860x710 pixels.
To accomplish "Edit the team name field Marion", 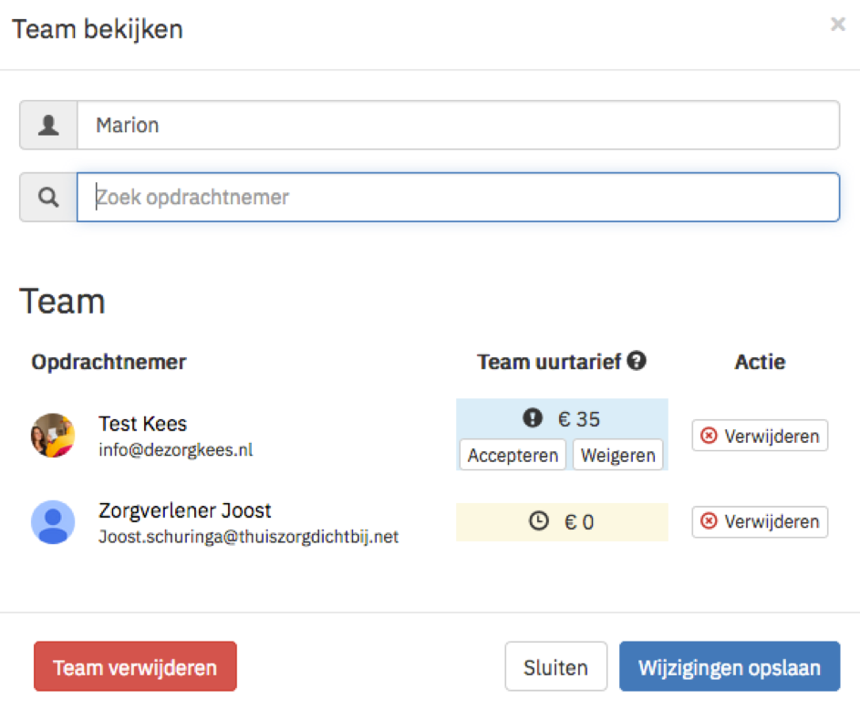I will [x=458, y=125].
